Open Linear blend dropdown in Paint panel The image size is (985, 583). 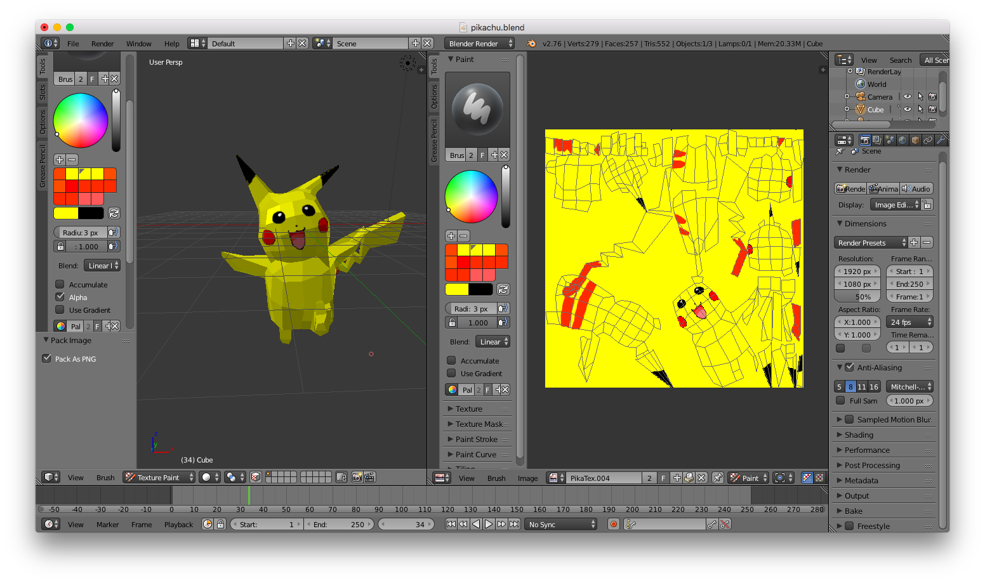click(493, 342)
